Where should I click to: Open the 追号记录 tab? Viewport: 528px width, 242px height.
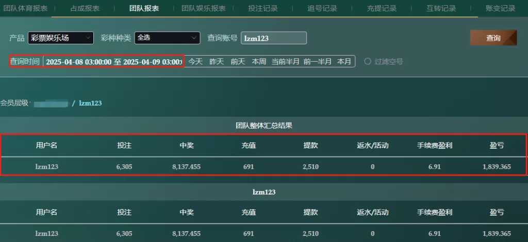tap(322, 8)
